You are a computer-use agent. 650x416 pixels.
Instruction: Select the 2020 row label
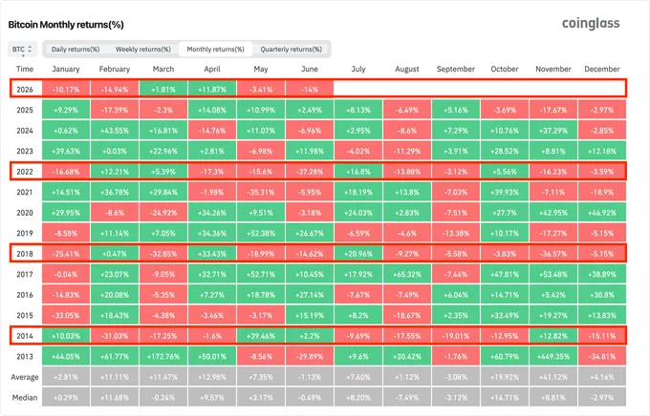point(25,213)
